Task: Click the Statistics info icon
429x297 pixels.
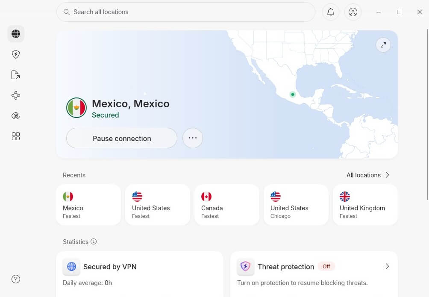Action: coord(94,241)
